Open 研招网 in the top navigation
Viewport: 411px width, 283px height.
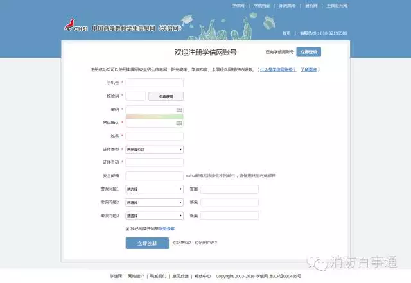point(311,6)
